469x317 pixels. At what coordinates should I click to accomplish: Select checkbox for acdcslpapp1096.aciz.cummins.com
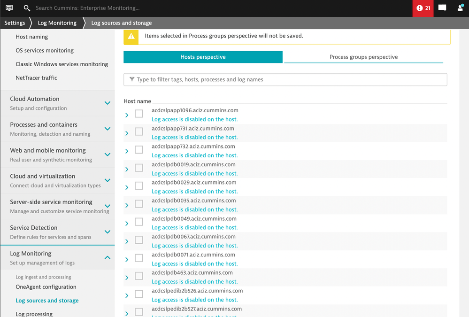(x=138, y=114)
